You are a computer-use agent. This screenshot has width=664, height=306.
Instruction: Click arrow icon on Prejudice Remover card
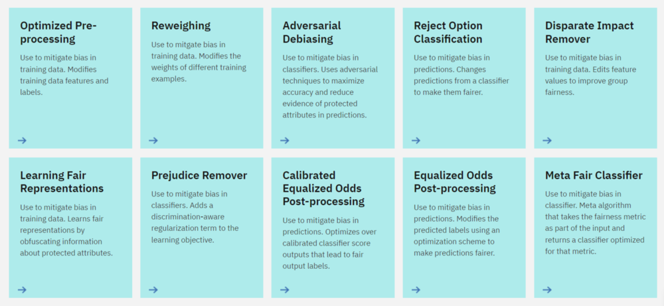point(153,289)
